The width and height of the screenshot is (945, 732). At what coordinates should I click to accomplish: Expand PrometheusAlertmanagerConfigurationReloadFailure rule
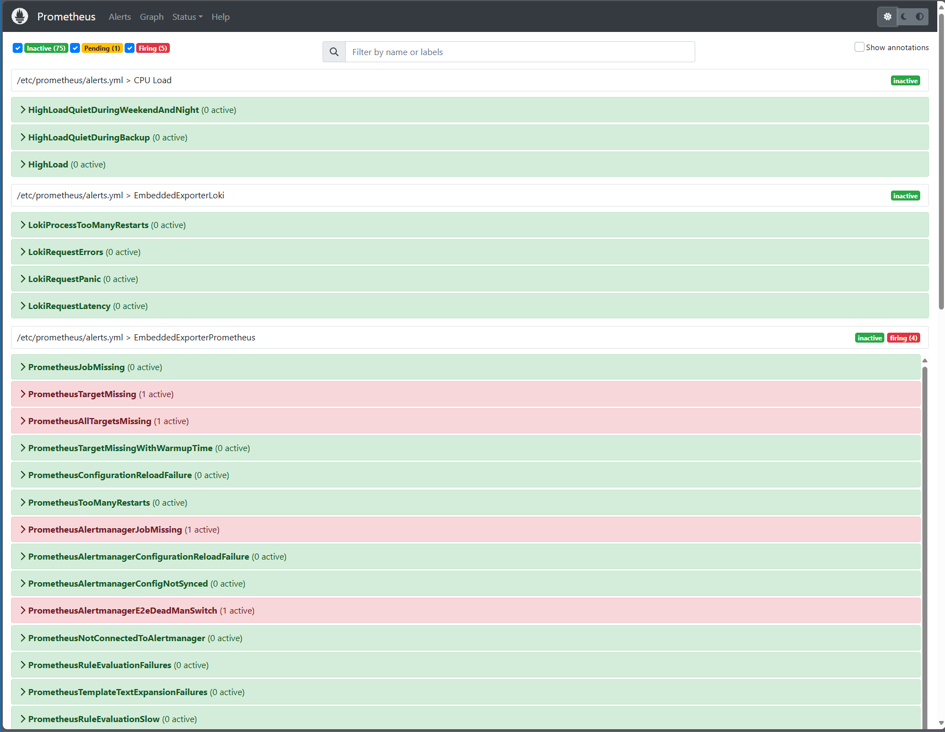coord(466,556)
